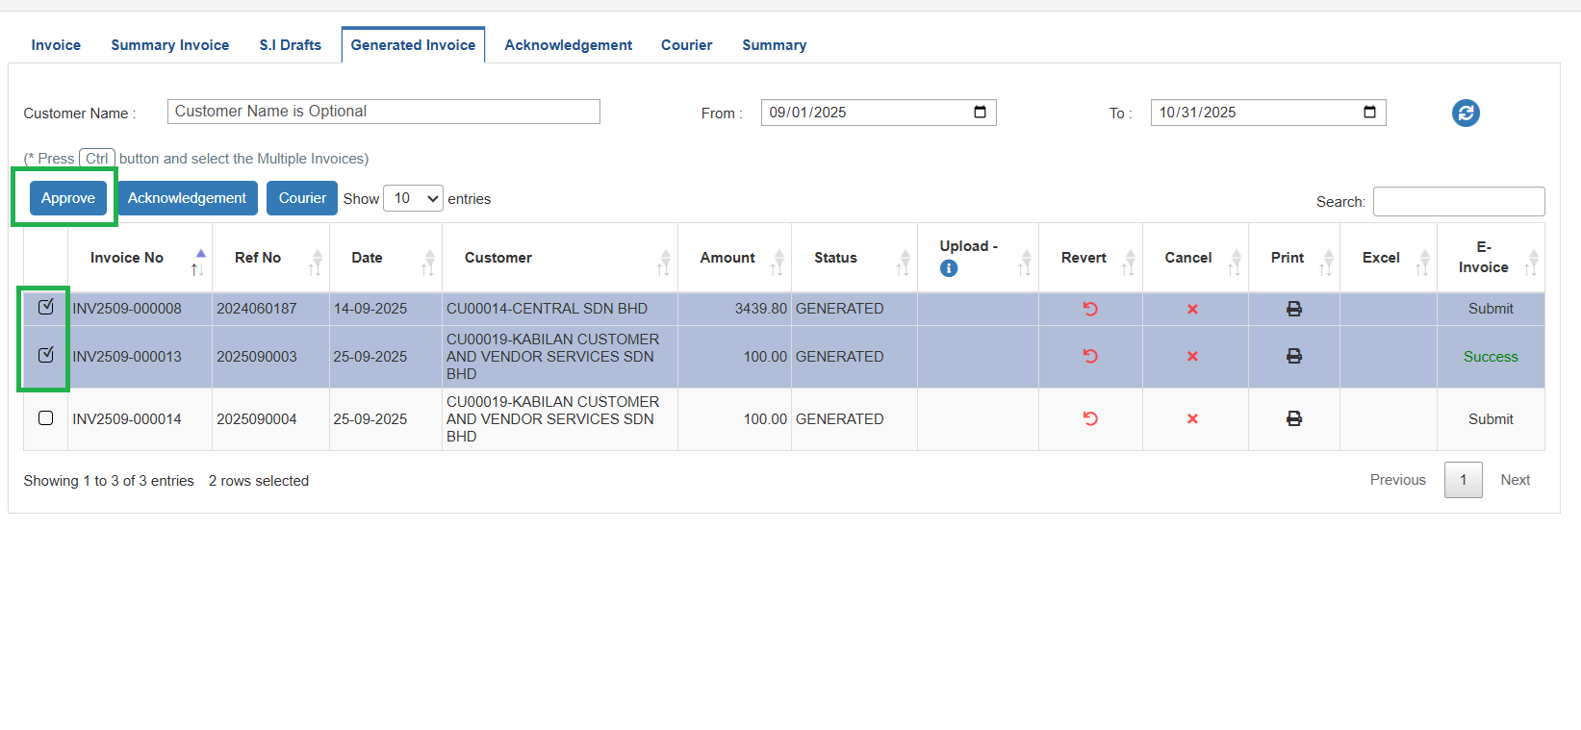1581x730 pixels.
Task: Open the From date calendar picker icon
Action: coord(980,112)
